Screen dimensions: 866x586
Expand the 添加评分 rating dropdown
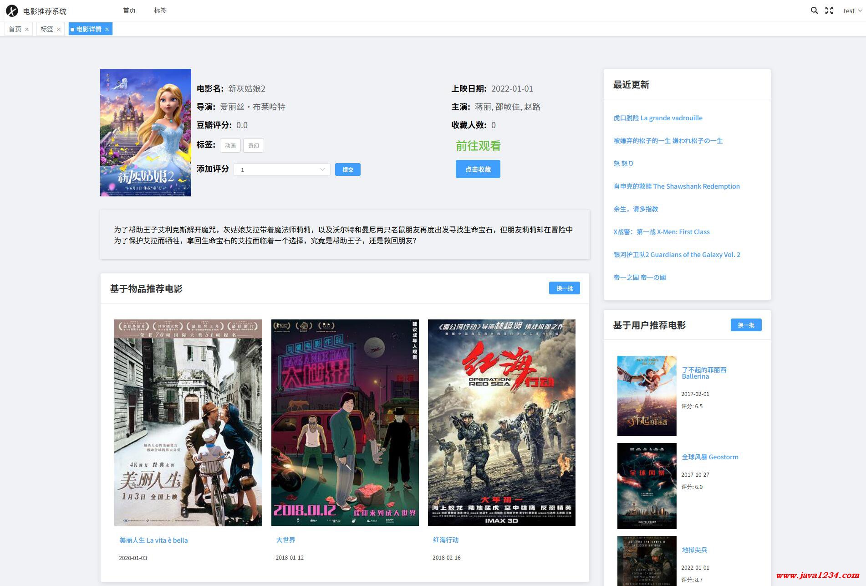tap(282, 170)
